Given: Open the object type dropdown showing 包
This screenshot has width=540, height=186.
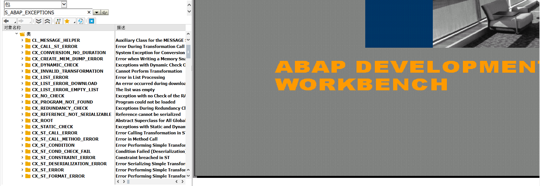Looking at the screenshot, I should coord(64,4).
